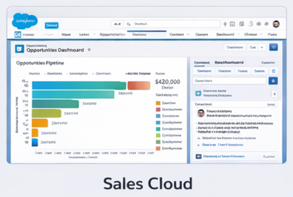
Task: Click the blue icon after the four panel sub-tabs
Action: click(273, 71)
